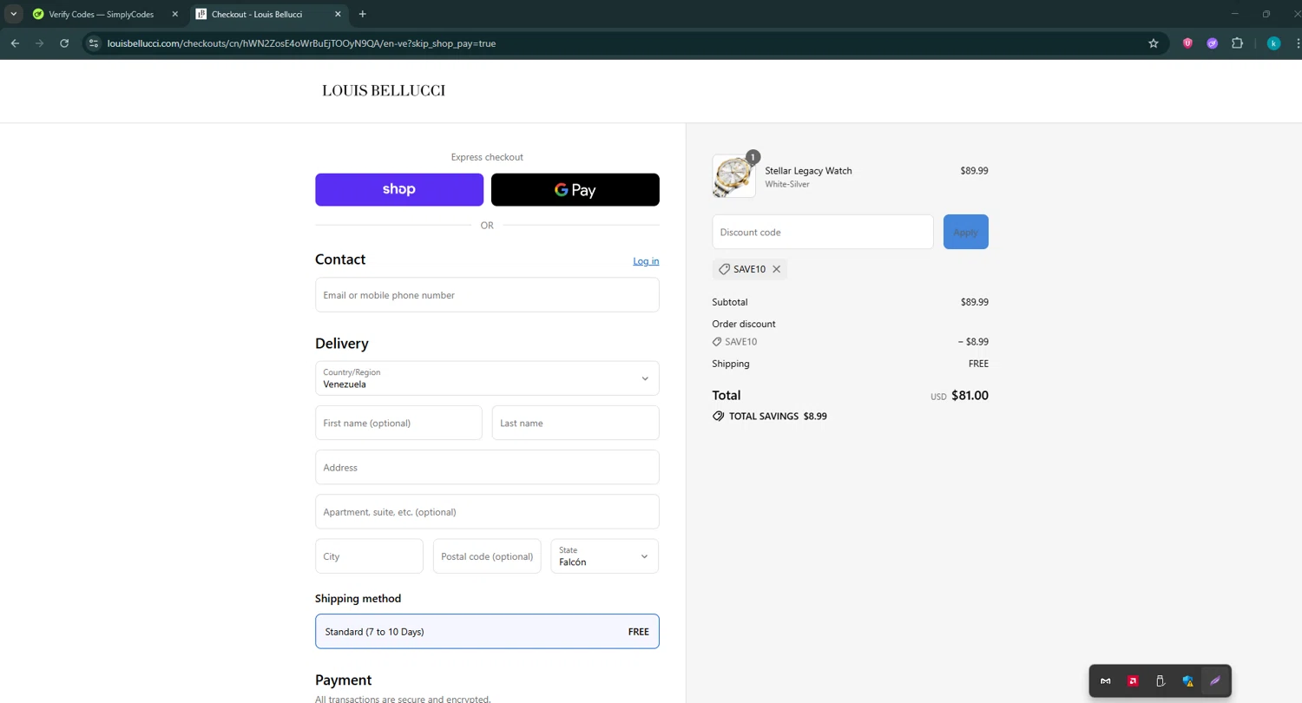
Task: Pay with Shop Pay express button
Action: 399,189
